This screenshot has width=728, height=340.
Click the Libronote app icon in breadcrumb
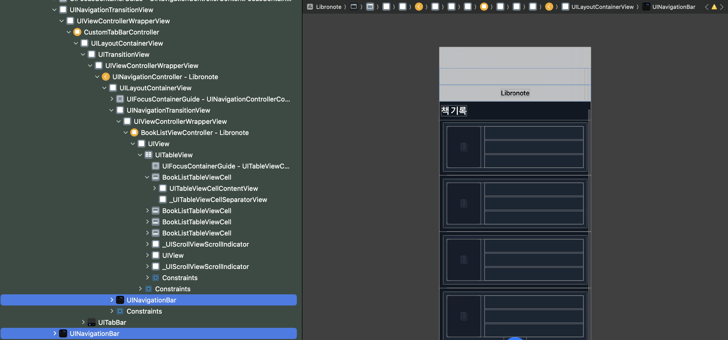pos(310,7)
